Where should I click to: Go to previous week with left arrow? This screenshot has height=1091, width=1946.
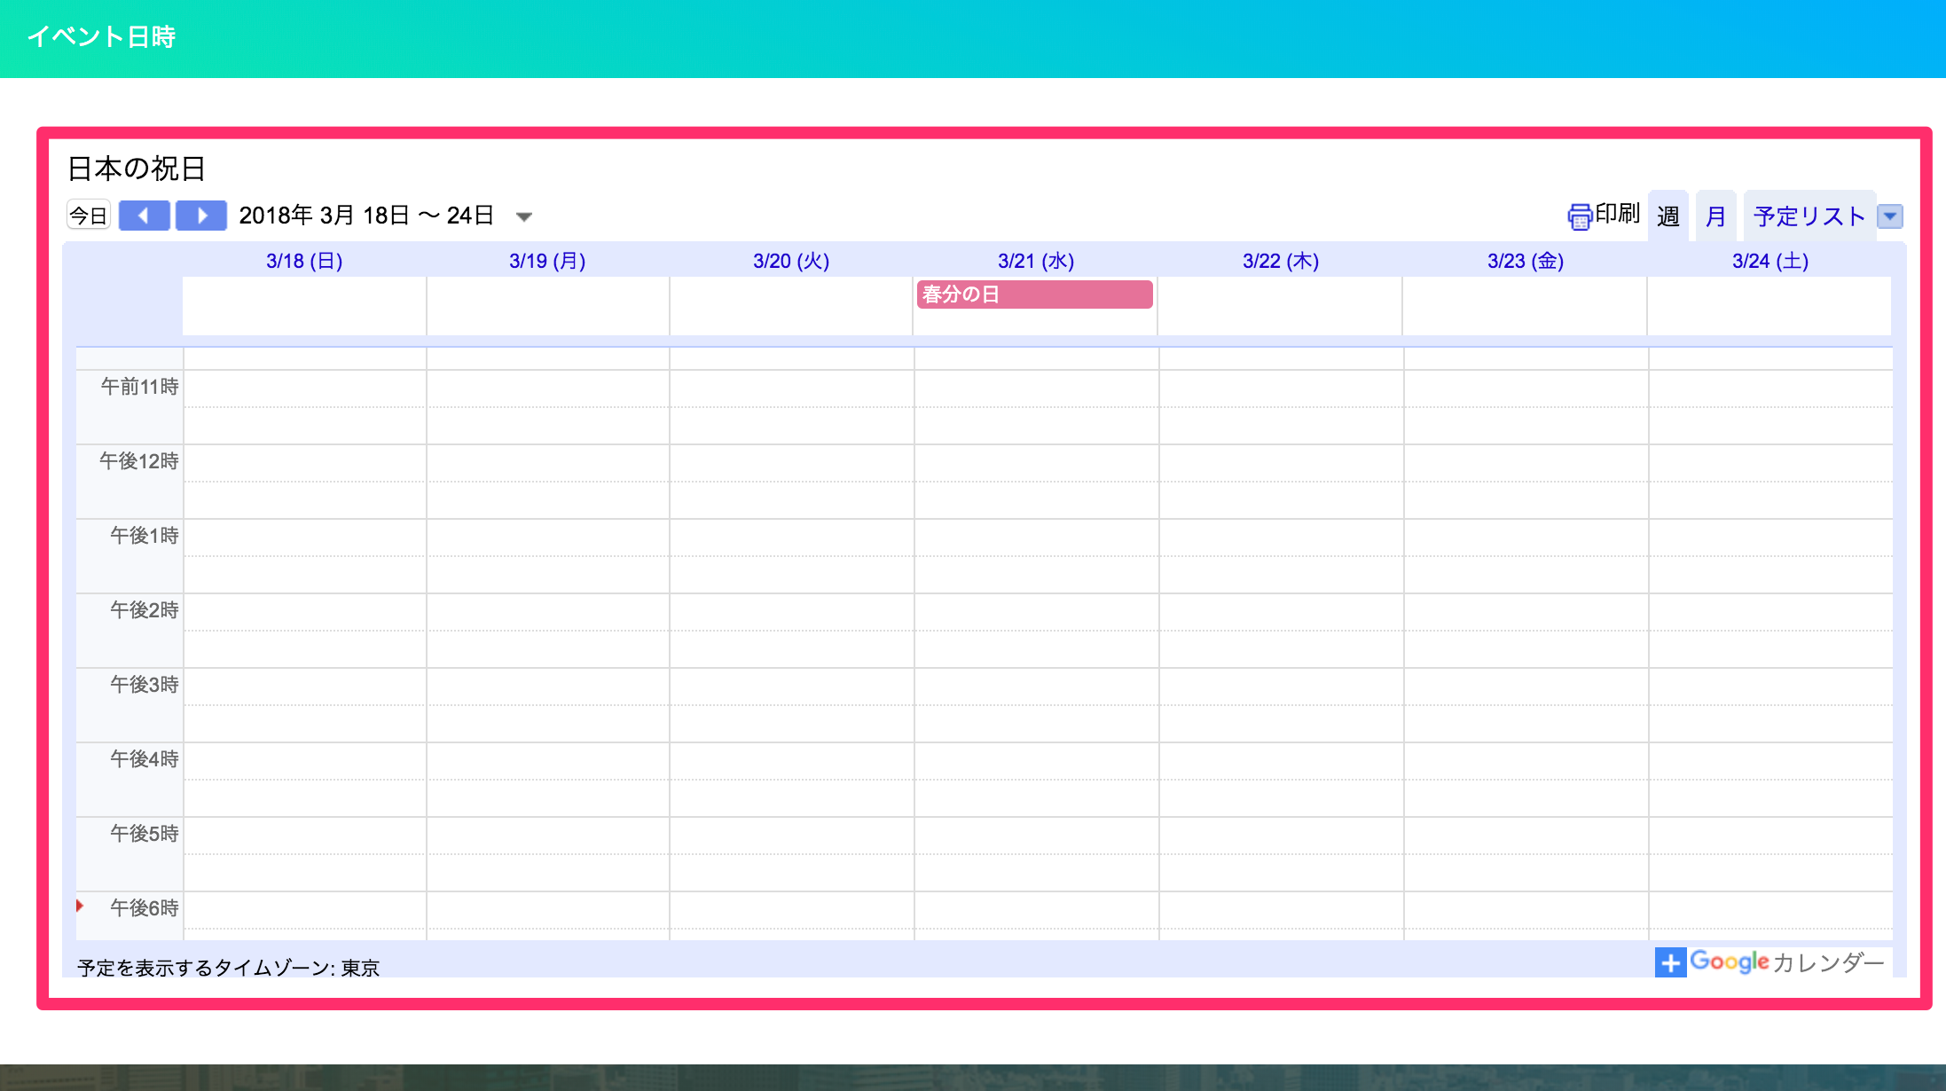point(144,216)
